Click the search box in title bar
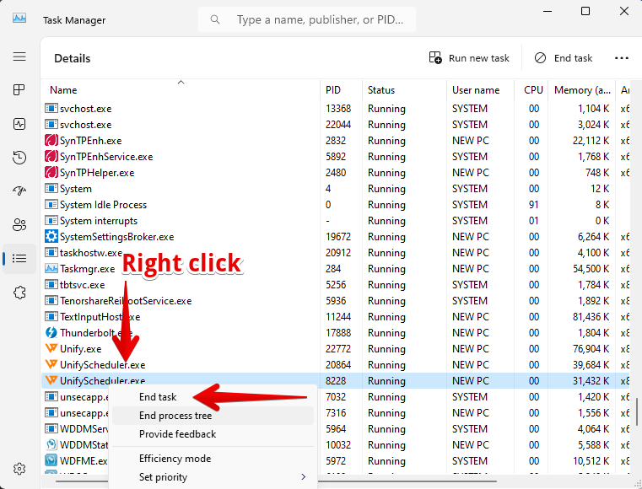Viewport: 642px width, 489px height. [316, 19]
